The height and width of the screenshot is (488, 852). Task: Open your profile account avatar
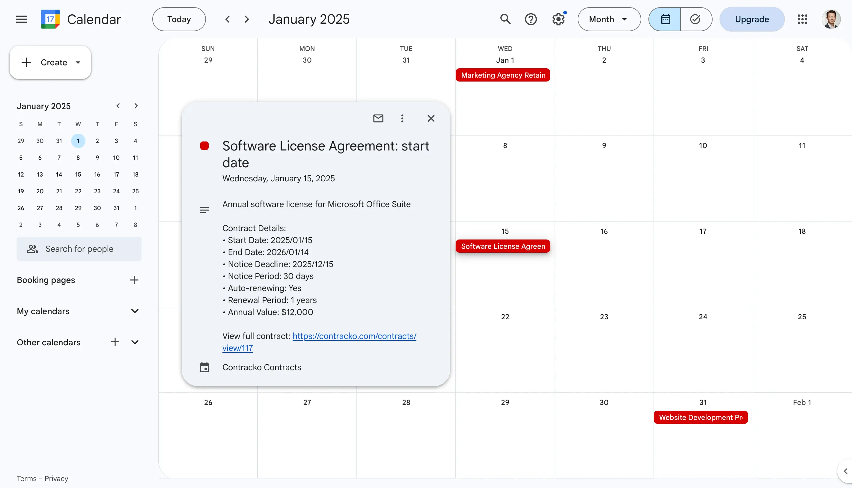point(832,19)
